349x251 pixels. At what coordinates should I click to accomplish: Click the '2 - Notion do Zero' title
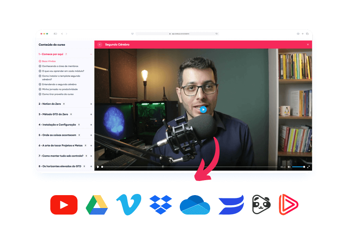coord(50,104)
